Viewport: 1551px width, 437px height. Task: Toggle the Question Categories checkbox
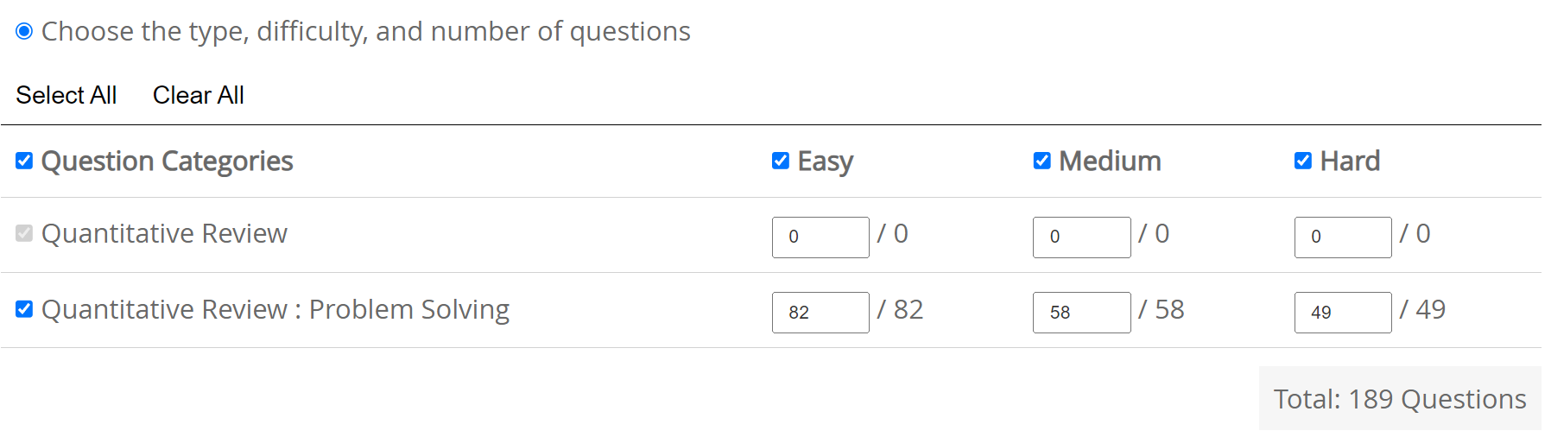24,161
